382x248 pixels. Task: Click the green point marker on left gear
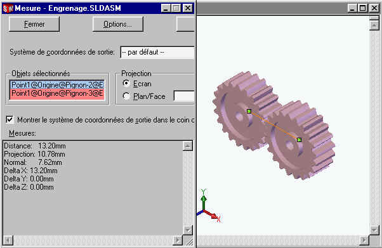(249, 112)
